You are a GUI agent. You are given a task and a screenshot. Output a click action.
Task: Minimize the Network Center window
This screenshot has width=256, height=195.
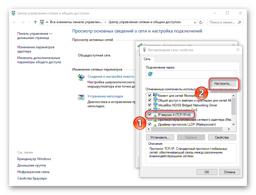(x=215, y=13)
